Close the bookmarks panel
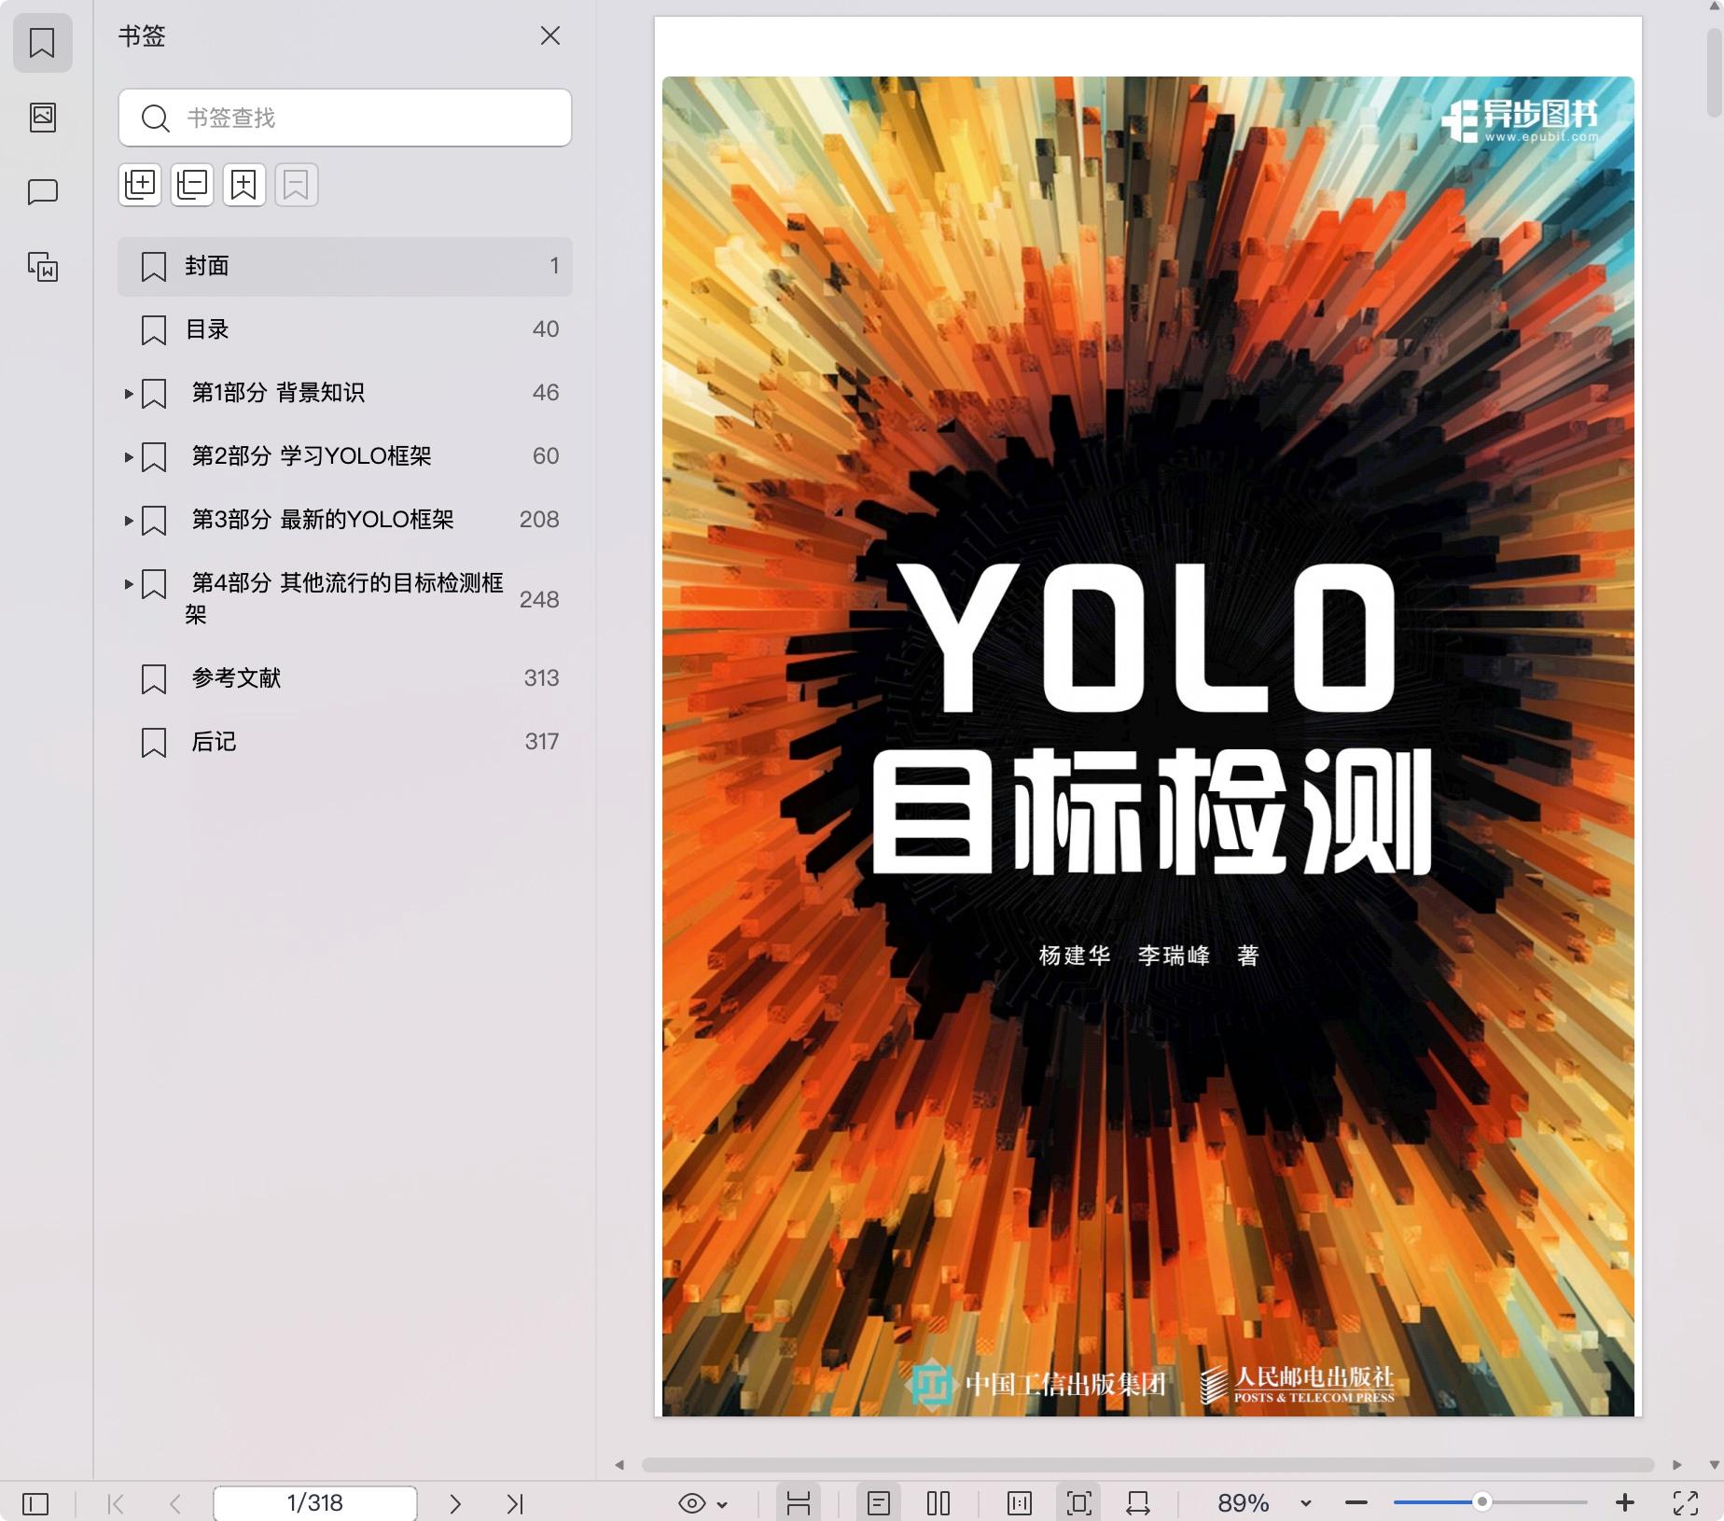 [x=550, y=35]
